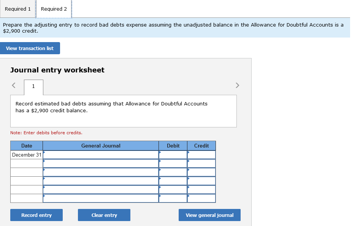Click the General Journal column header
Screen dimensions: 352x226
[x=101, y=146]
